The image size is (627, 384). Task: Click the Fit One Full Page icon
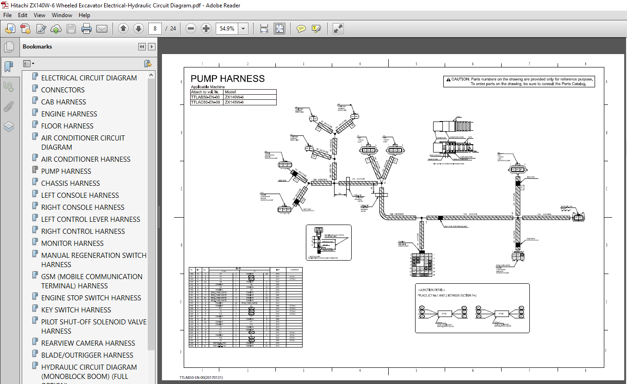pyautogui.click(x=279, y=29)
